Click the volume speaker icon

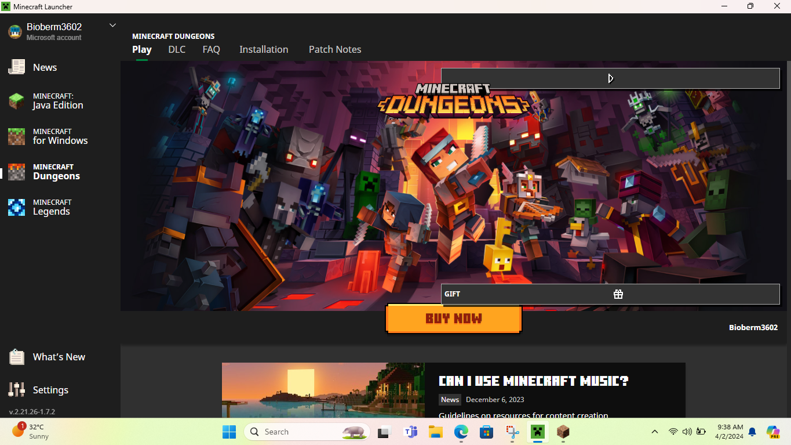pyautogui.click(x=687, y=432)
